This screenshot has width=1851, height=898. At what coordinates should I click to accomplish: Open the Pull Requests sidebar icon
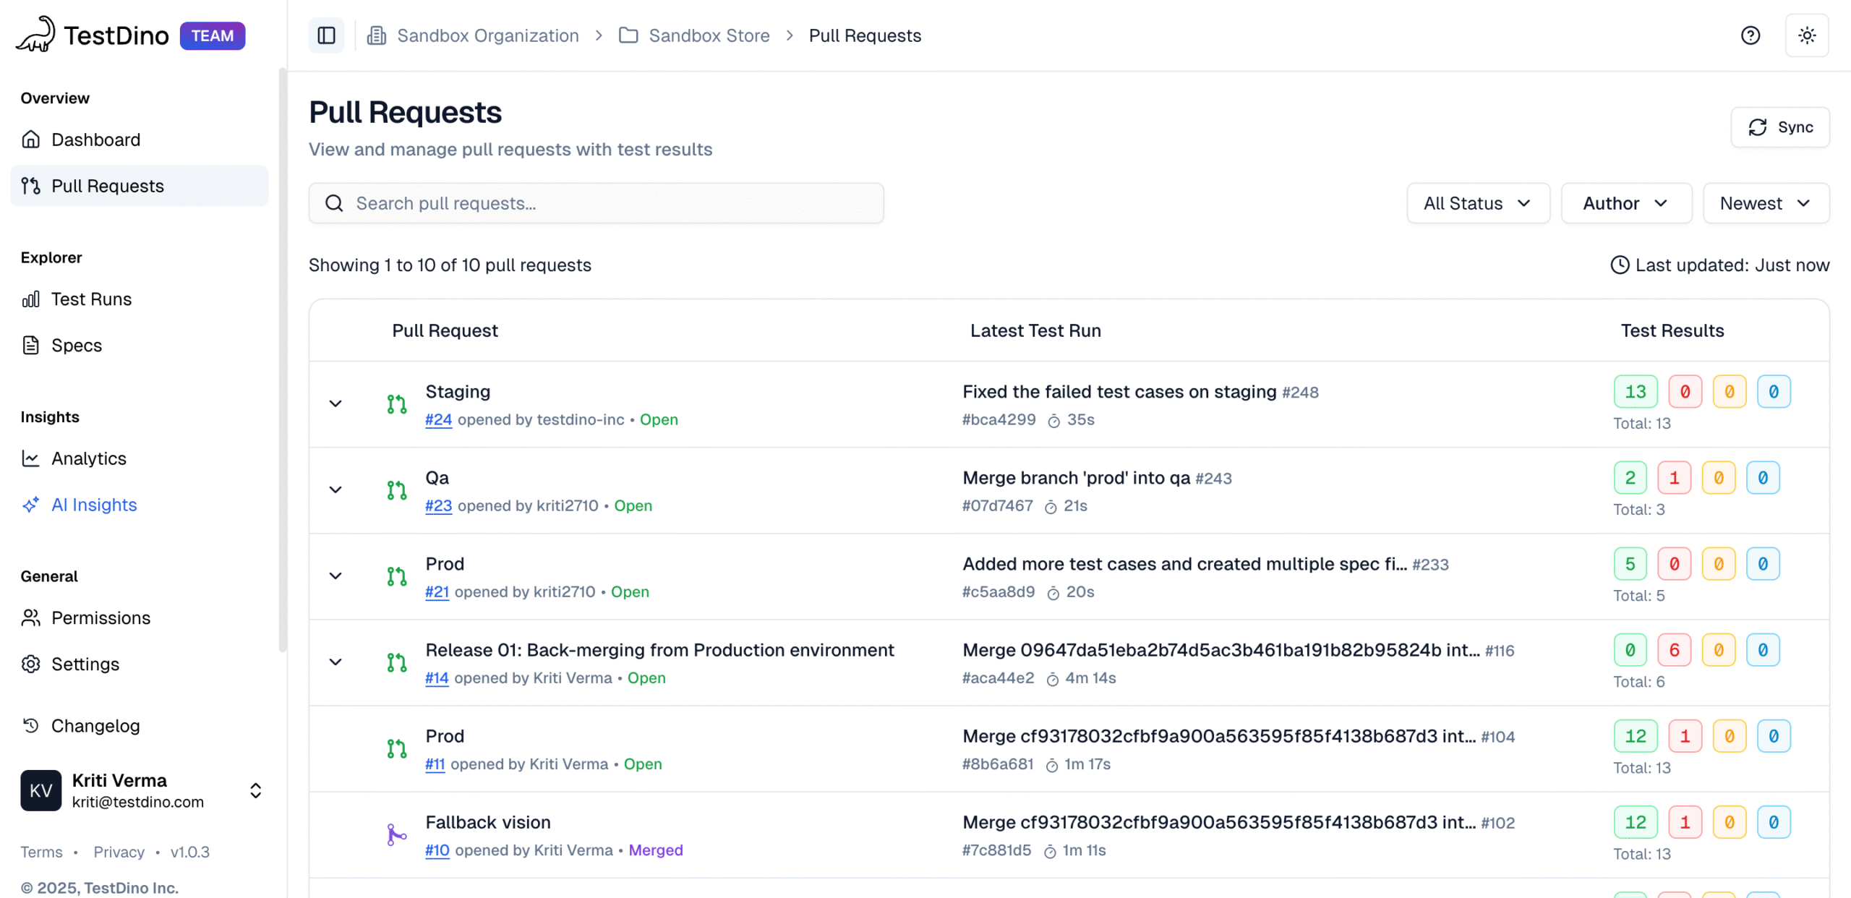click(30, 186)
